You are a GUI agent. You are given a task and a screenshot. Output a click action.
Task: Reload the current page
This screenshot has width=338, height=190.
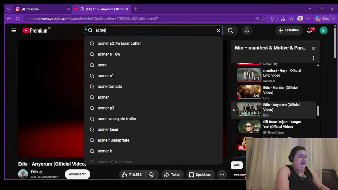[x=18, y=19]
